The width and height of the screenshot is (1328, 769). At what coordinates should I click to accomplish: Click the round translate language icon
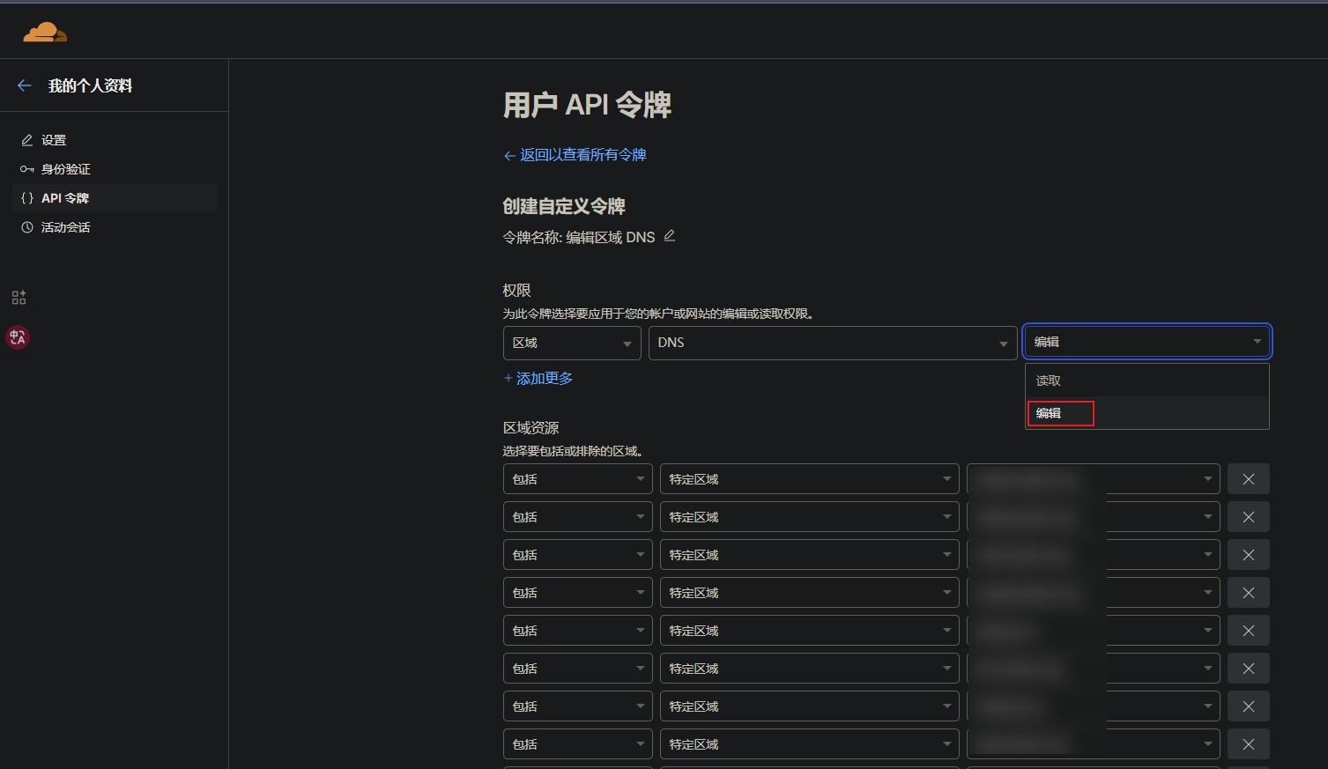(18, 337)
